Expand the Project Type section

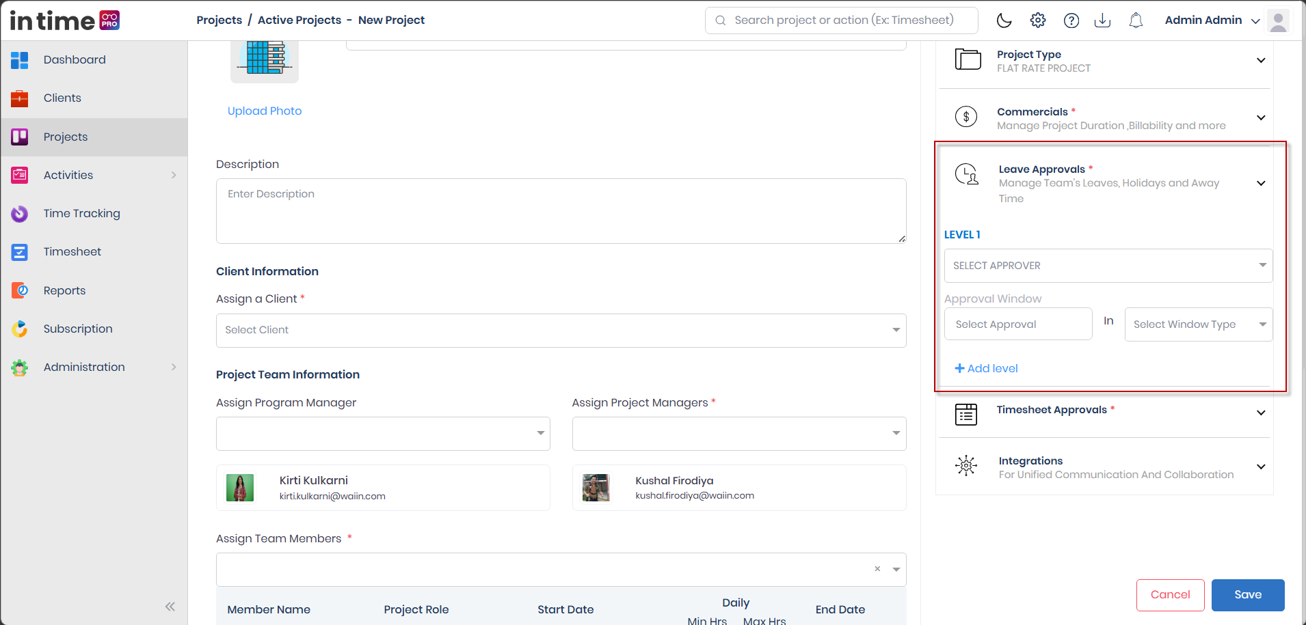[x=1261, y=60]
